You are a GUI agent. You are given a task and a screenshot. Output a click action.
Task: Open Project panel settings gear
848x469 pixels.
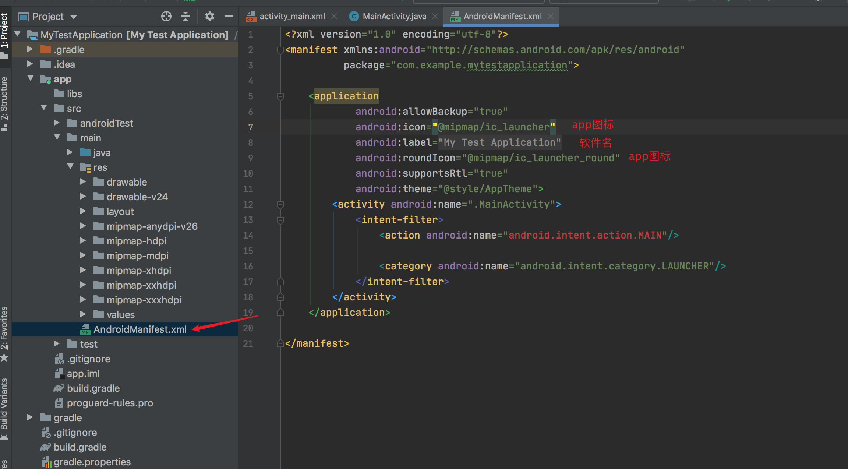(209, 16)
